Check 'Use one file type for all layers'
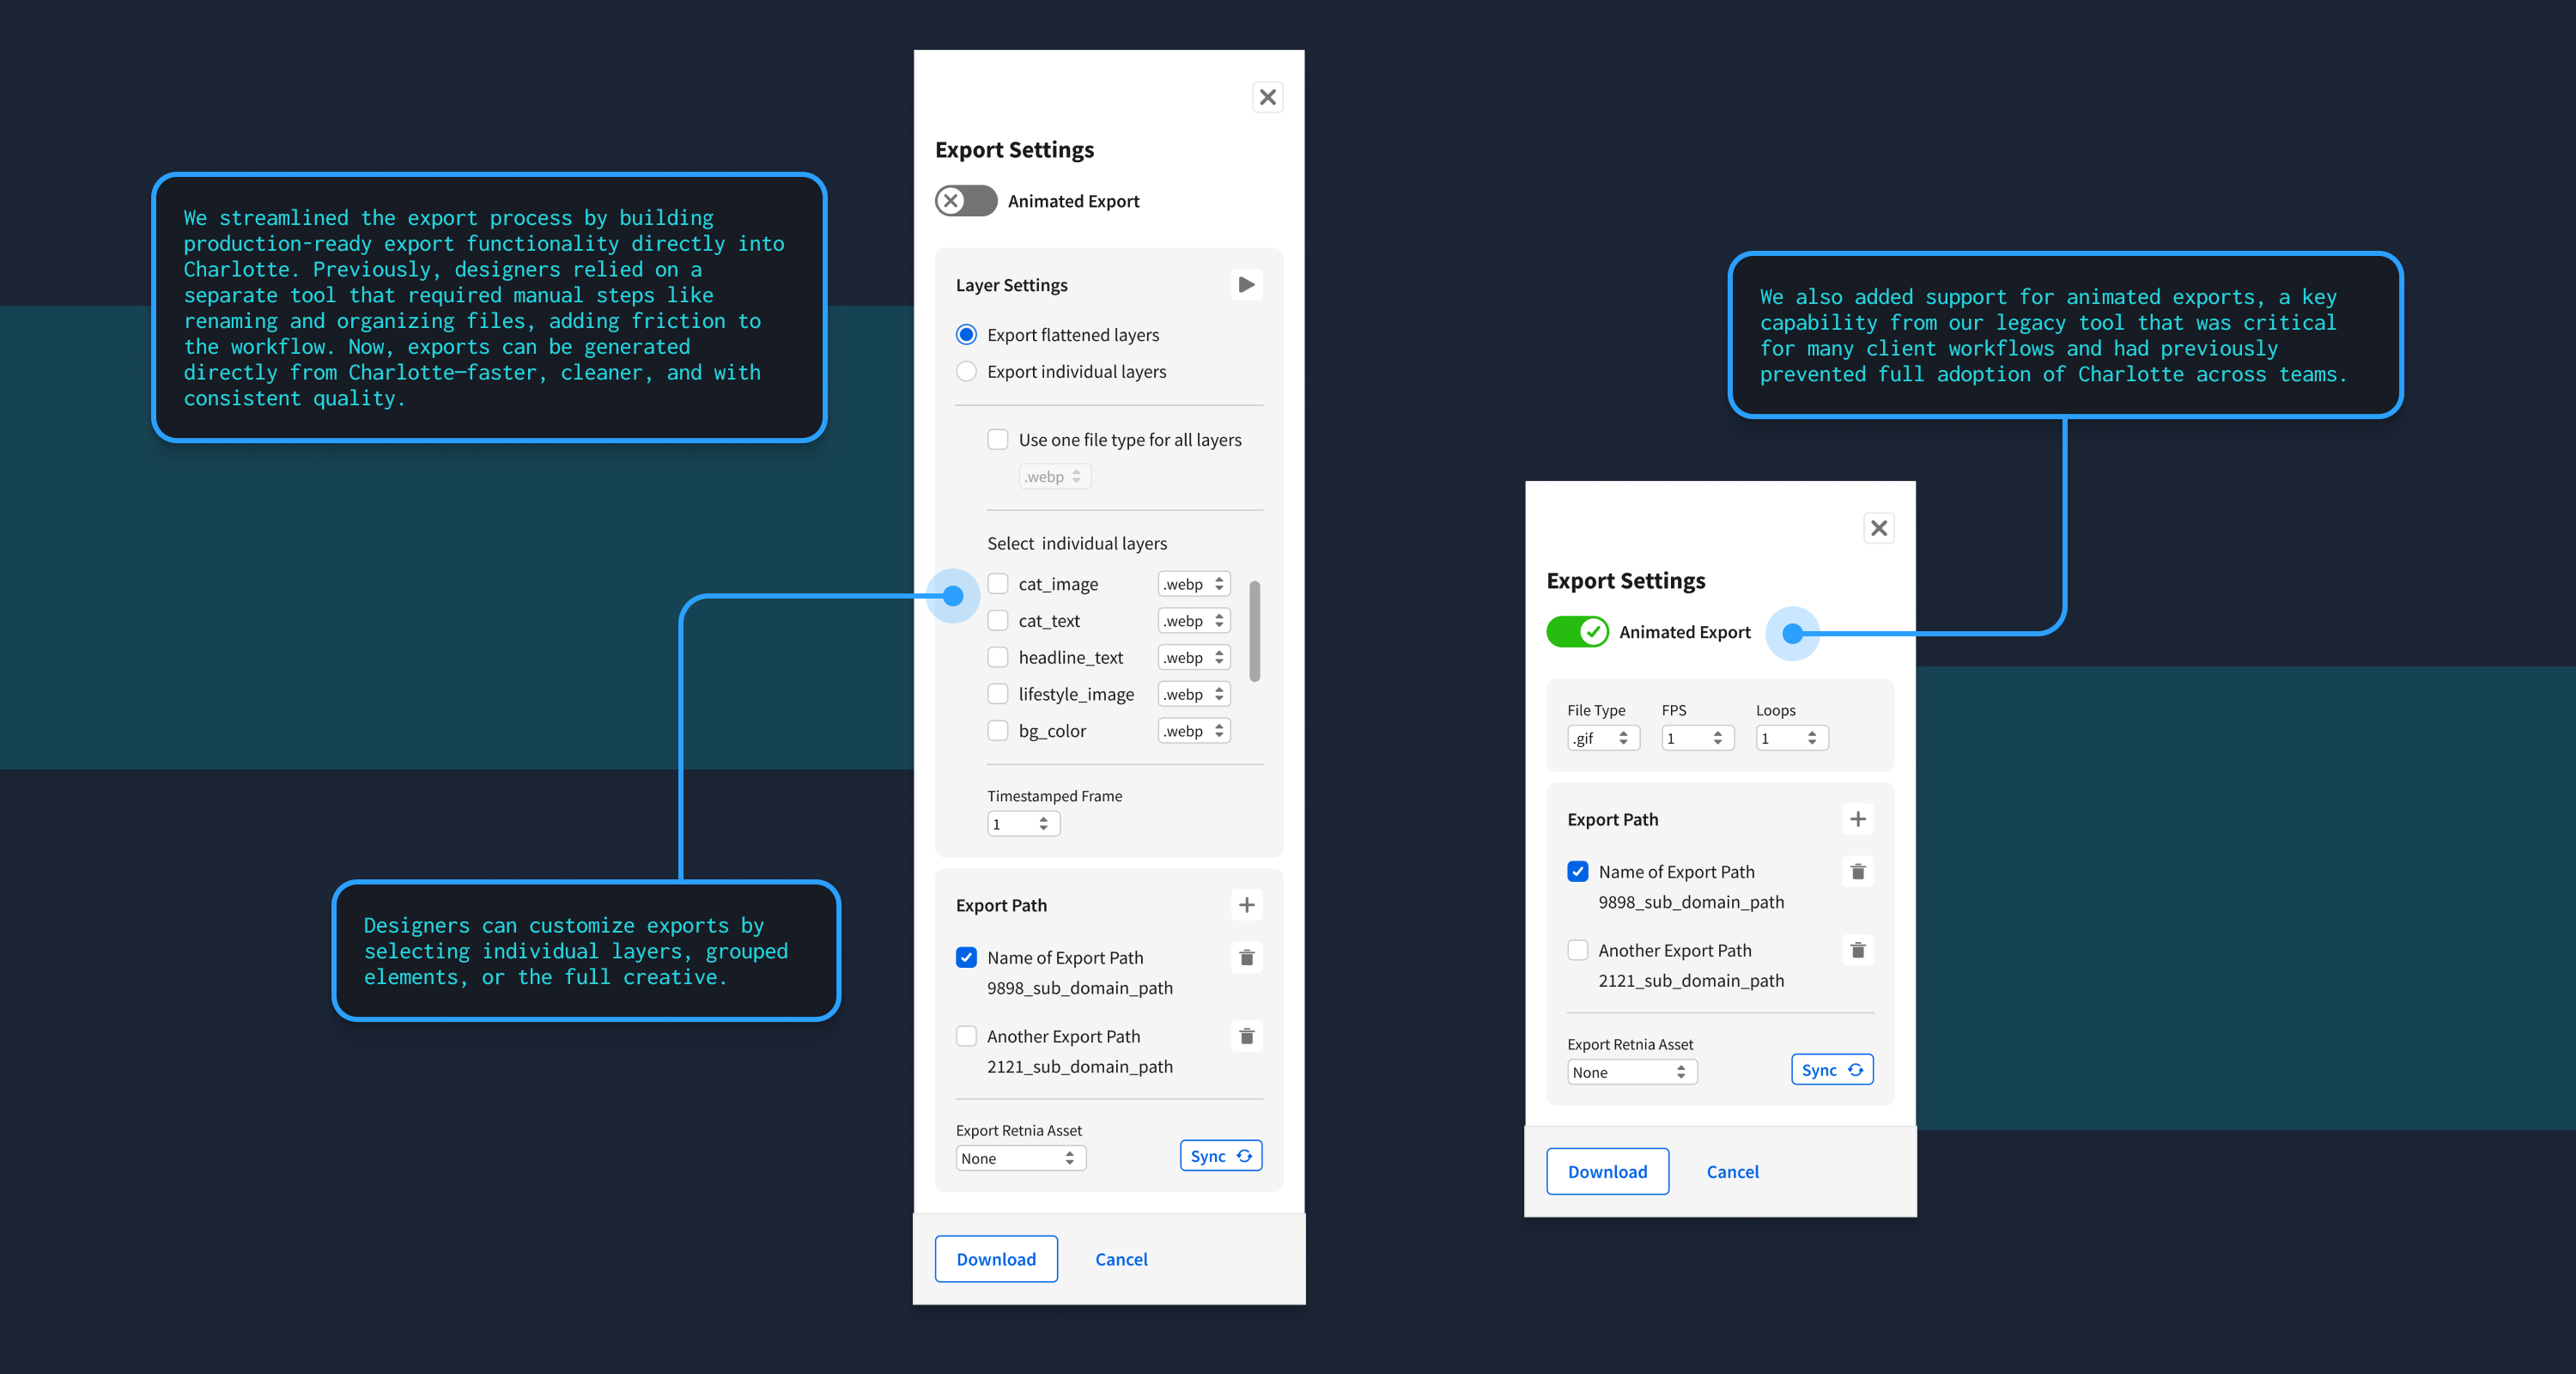 point(997,439)
